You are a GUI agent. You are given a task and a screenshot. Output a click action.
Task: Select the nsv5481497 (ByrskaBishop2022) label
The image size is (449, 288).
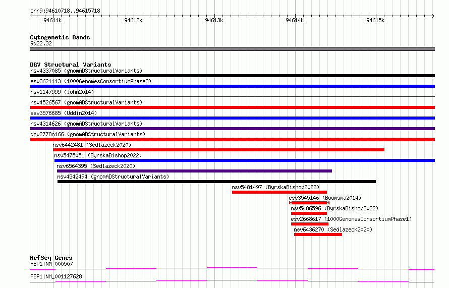point(275,187)
